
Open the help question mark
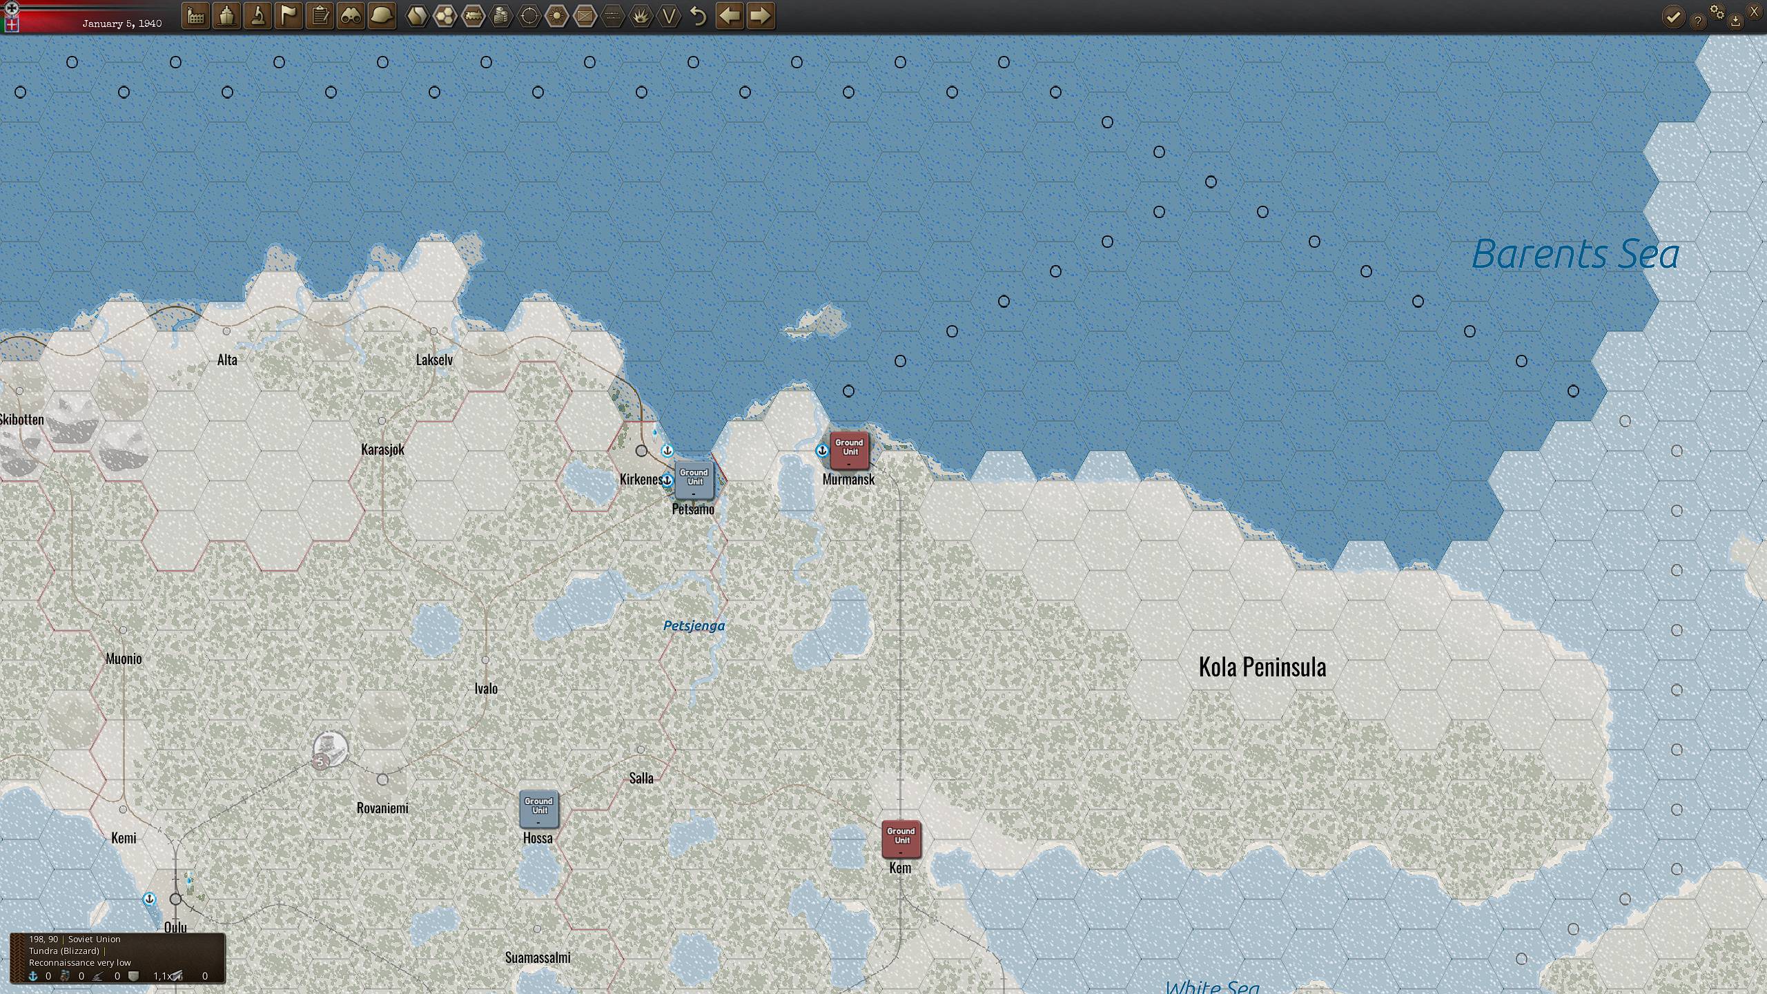[x=1697, y=21]
